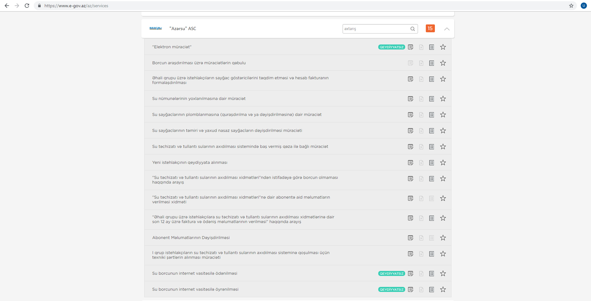Open details list for Yeni istehlakçının qeydiyyata alınması
The image size is (591, 301).
432,163
